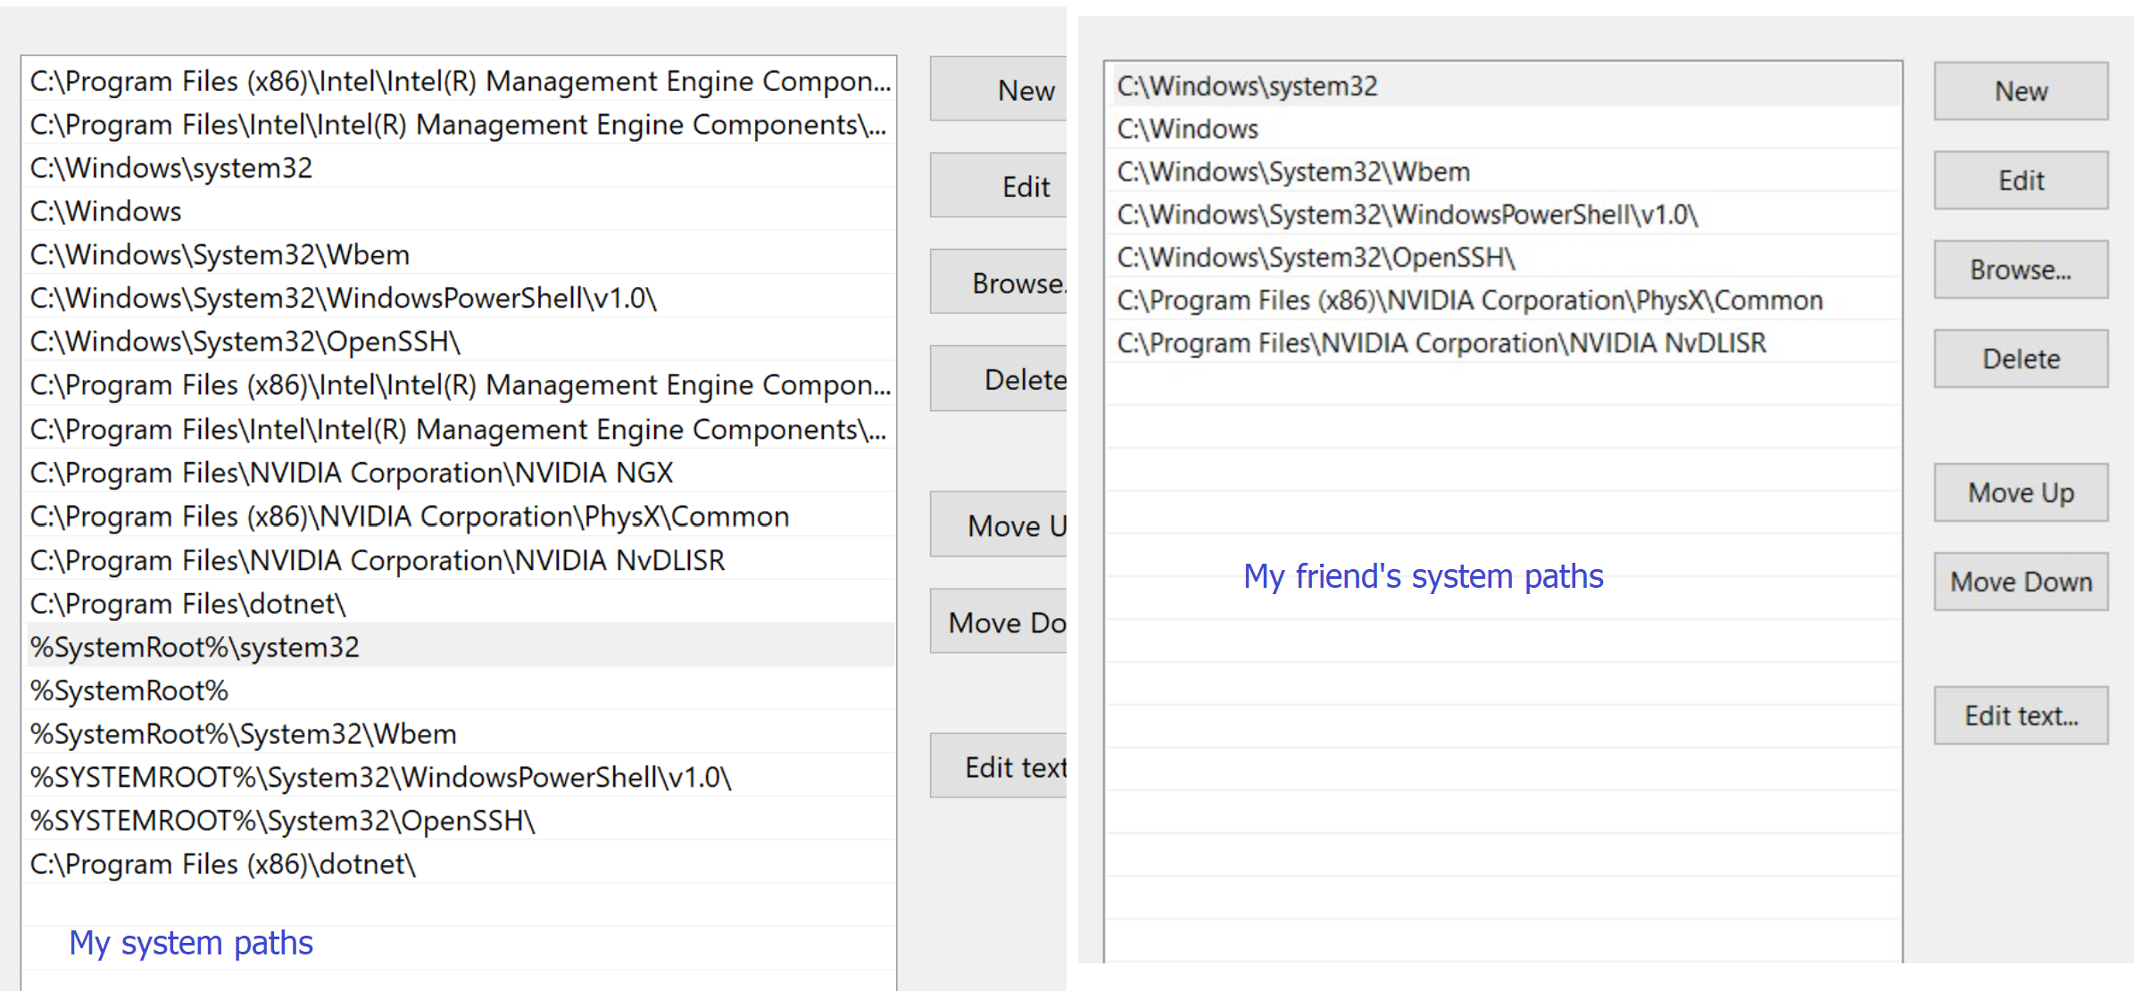
Task: Click the full Browse... button on right
Action: point(2021,269)
